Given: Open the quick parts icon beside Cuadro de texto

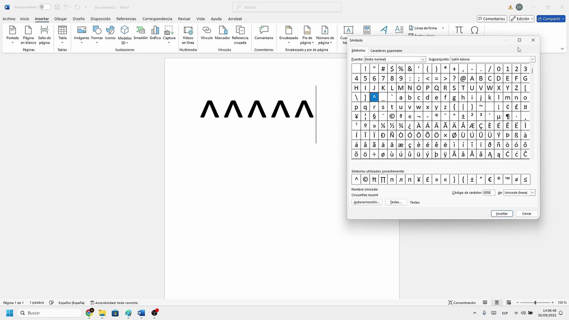Looking at the screenshot, I should click(x=367, y=30).
